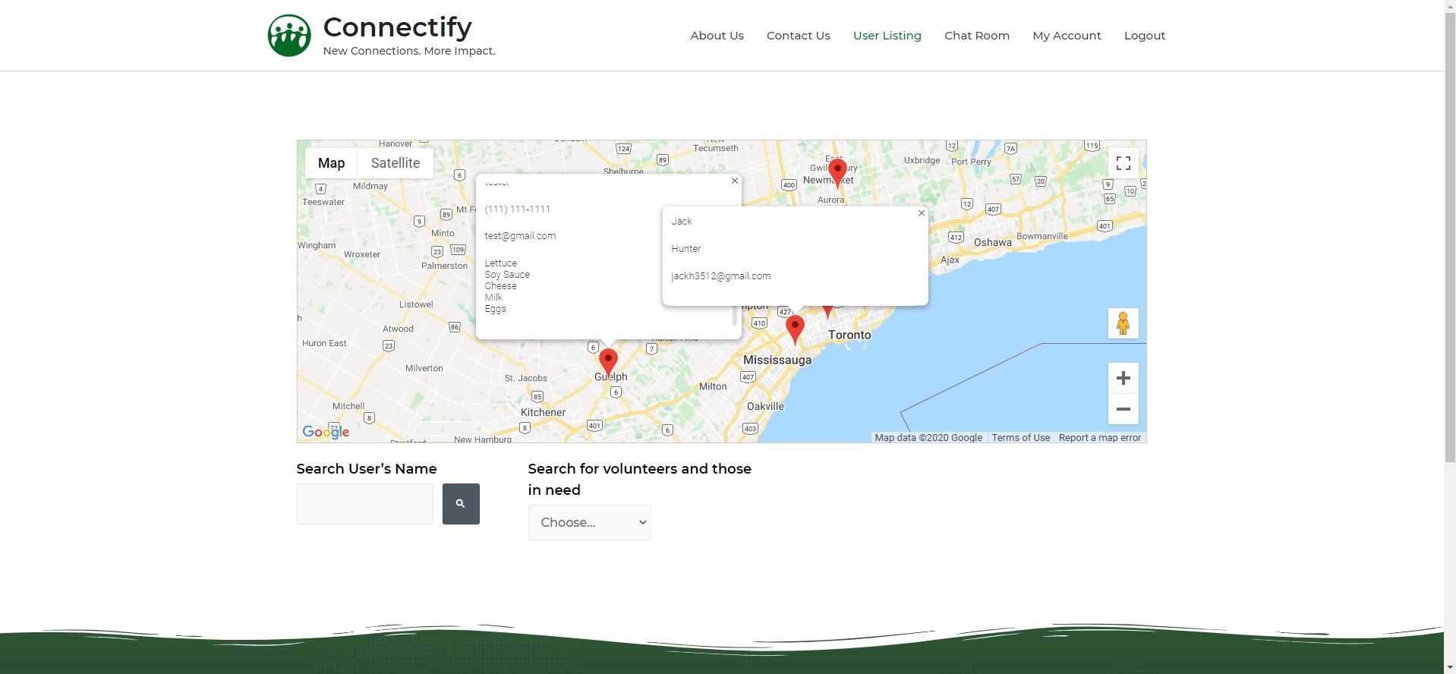This screenshot has width=1456, height=674.
Task: Open the About Us page
Action: click(717, 36)
